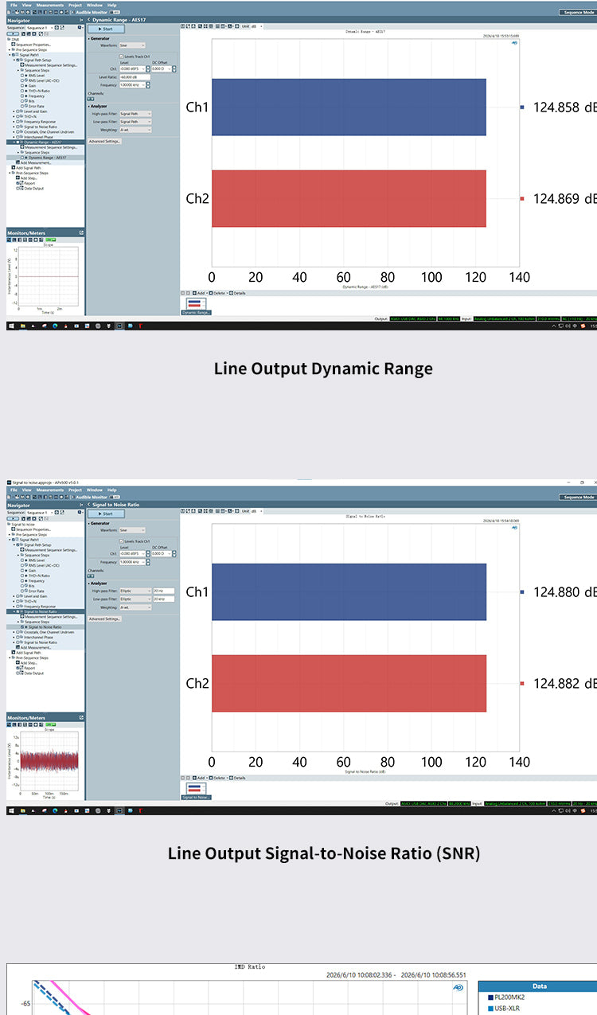Open the Measurements menu in top window

(x=49, y=5)
